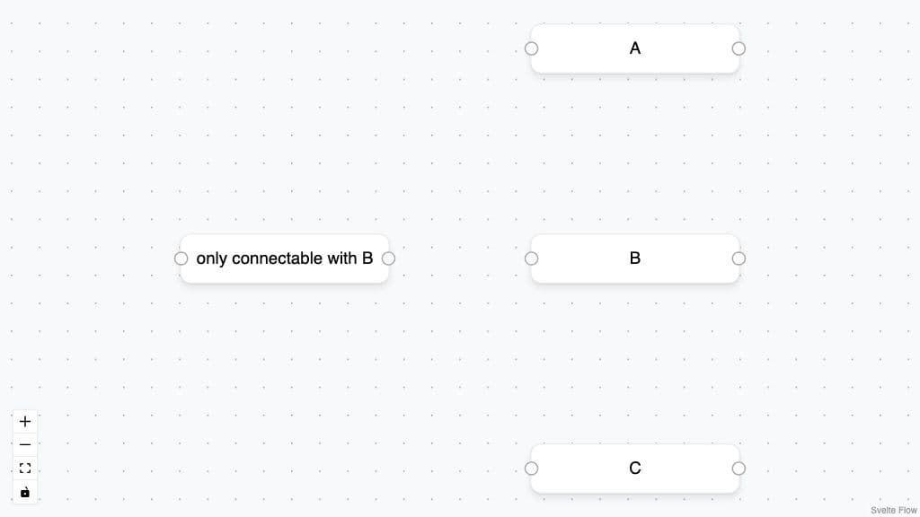This screenshot has width=920, height=517.
Task: Click node B's left handle
Action: click(x=531, y=258)
